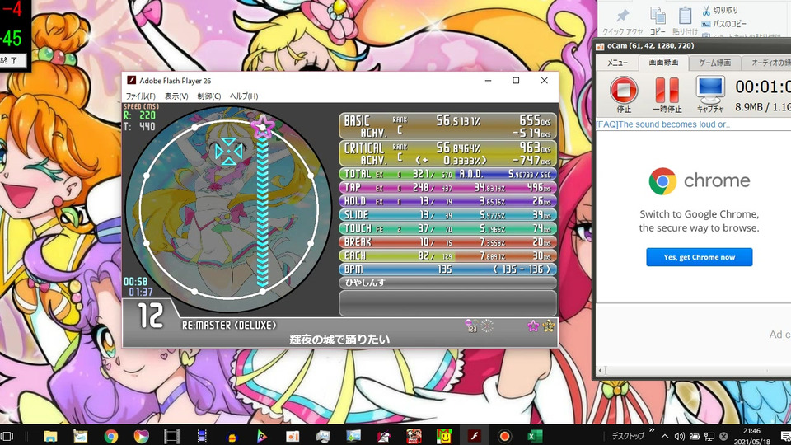Image resolution: width=791 pixels, height=445 pixels.
Task: Click the BREAK statistics row
Action: (448, 242)
